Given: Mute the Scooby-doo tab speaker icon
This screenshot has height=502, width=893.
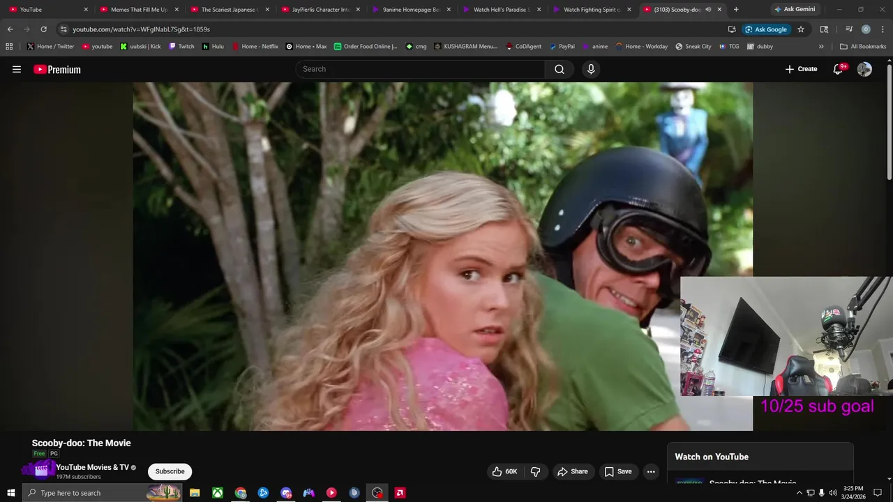Looking at the screenshot, I should pyautogui.click(x=708, y=10).
